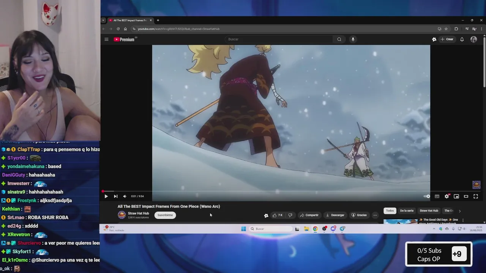Open the YouTube account avatar menu

pyautogui.click(x=473, y=39)
